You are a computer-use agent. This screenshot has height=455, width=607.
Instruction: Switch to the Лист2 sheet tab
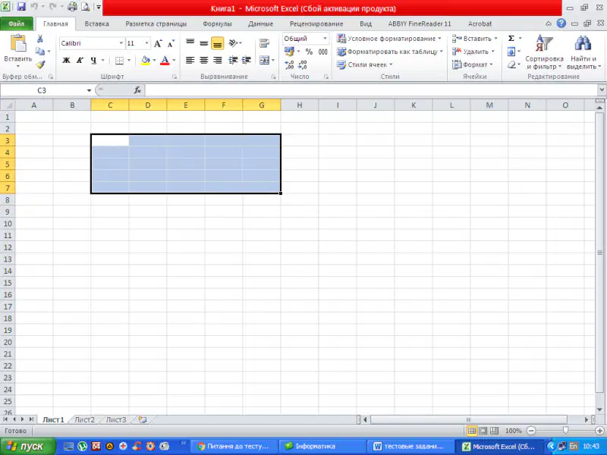84,420
